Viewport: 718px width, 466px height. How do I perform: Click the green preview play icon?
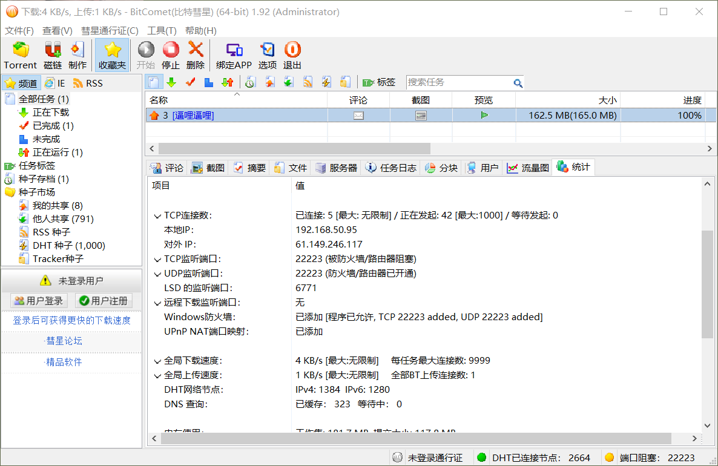click(x=484, y=116)
